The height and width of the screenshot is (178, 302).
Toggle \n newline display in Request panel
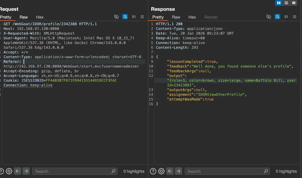click(134, 17)
